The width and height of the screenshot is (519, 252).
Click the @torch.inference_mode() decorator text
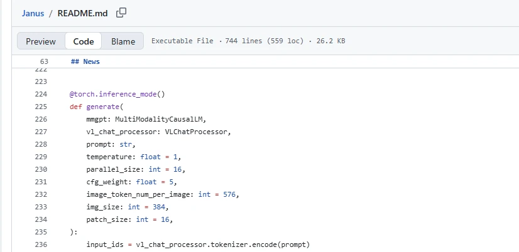[x=117, y=95]
